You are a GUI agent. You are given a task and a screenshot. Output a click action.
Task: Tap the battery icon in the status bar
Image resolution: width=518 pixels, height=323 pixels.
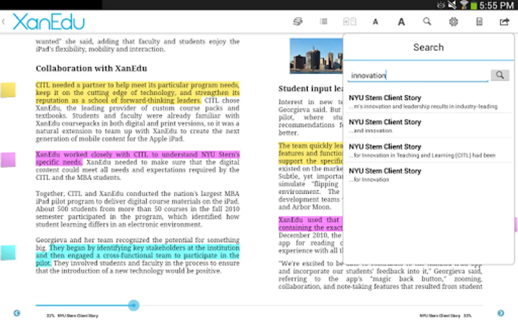click(474, 5)
